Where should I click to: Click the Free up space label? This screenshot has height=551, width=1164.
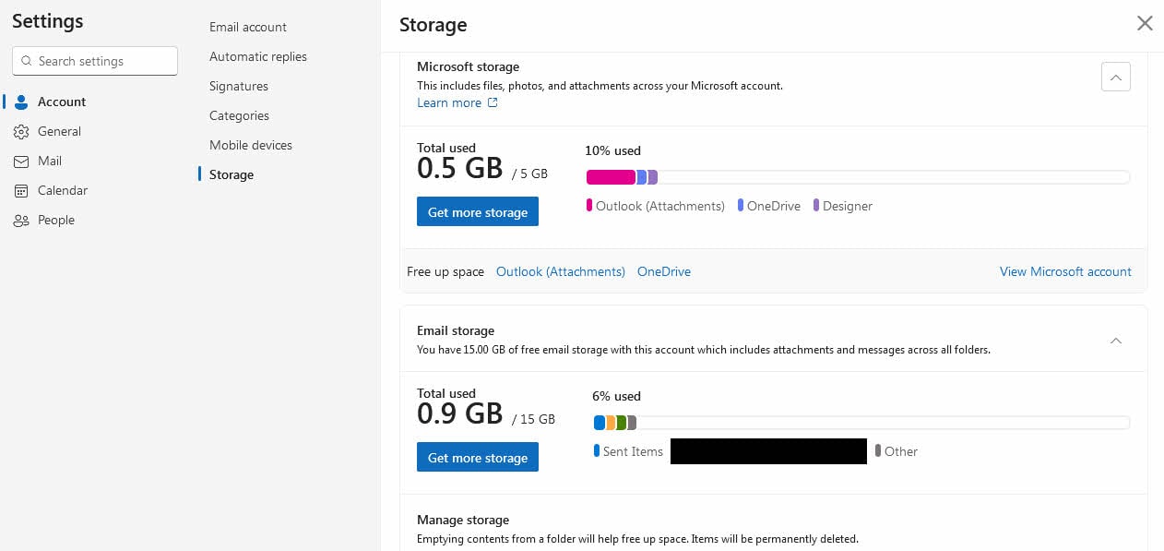(x=445, y=271)
